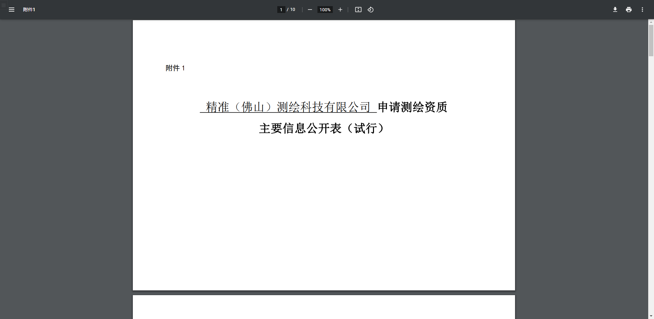Click the '附件1' document title in toolbar
This screenshot has width=654, height=319.
click(29, 10)
